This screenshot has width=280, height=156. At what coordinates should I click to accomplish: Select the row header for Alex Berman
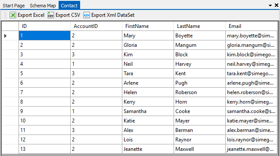pyautogui.click(x=10, y=130)
